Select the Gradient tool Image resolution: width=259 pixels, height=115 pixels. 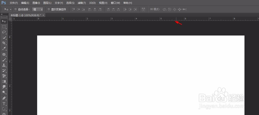4,81
